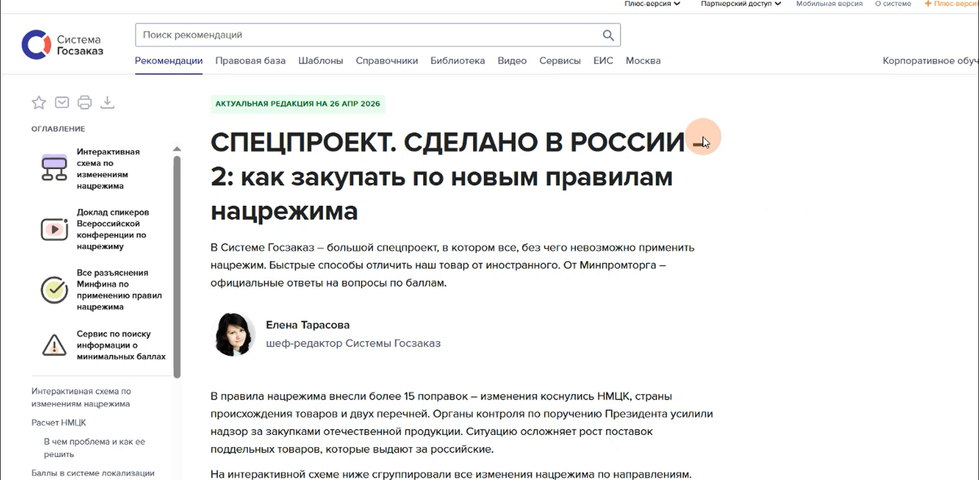Jump to В чем проблема и как ее решить
979x480 pixels.
pos(95,448)
